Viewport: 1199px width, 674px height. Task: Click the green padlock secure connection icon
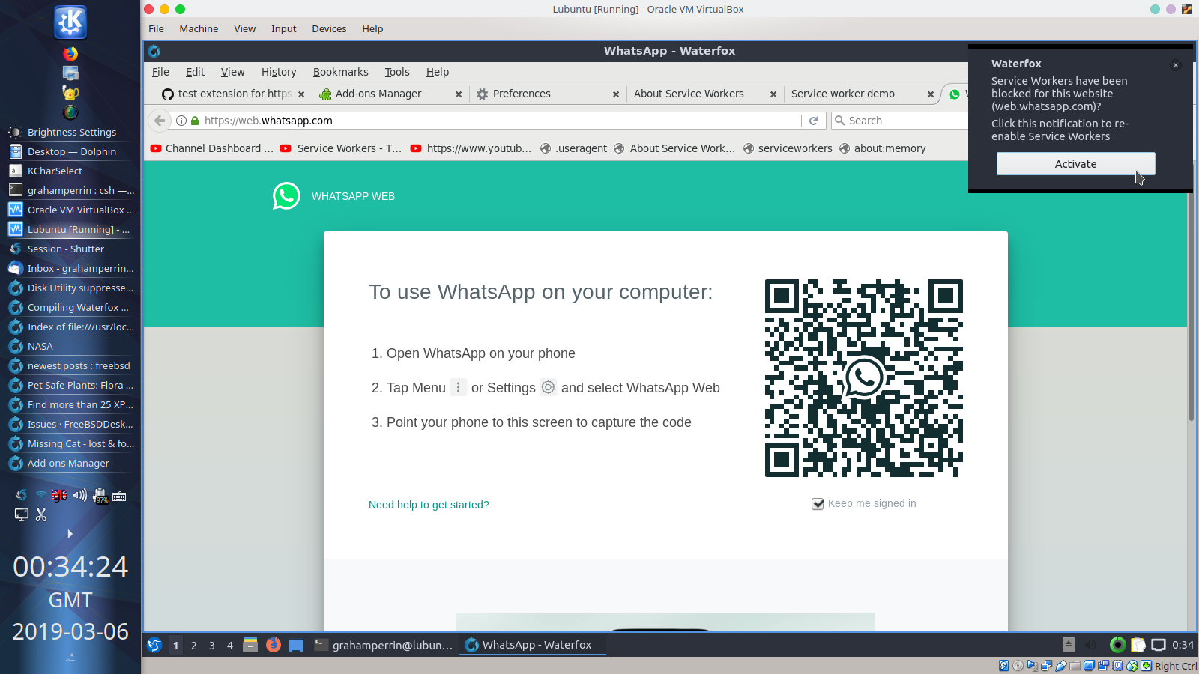[x=195, y=121]
